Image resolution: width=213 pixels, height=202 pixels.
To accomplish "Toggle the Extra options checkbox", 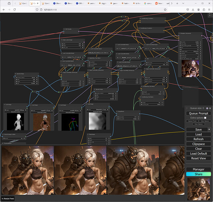I will click(x=205, y=118).
